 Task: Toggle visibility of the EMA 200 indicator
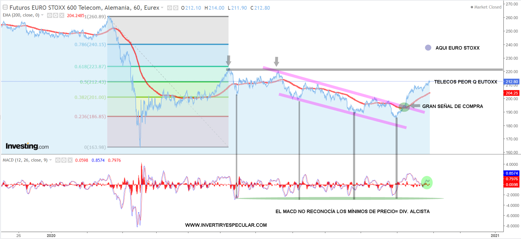coord(50,15)
